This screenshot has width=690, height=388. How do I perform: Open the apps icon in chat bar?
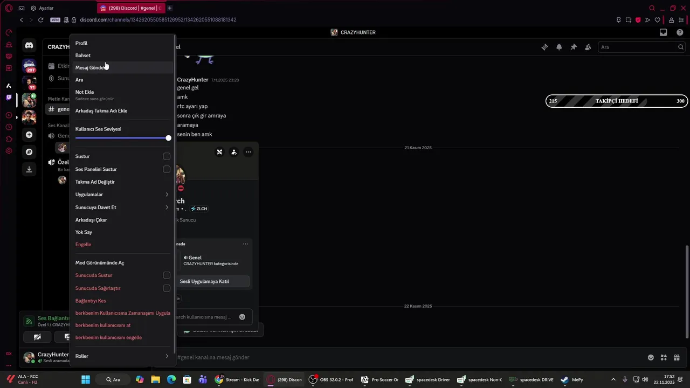(x=664, y=357)
